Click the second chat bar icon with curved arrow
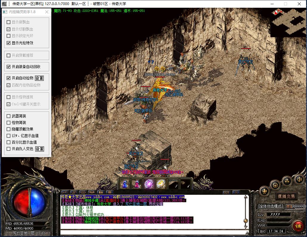This screenshot has height=237, width=307. click(x=74, y=192)
